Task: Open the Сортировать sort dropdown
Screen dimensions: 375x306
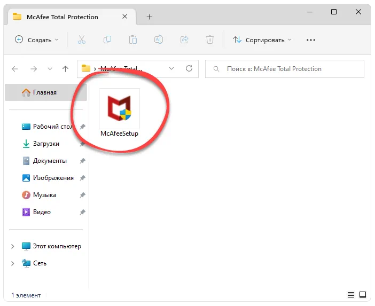Action: click(262, 40)
